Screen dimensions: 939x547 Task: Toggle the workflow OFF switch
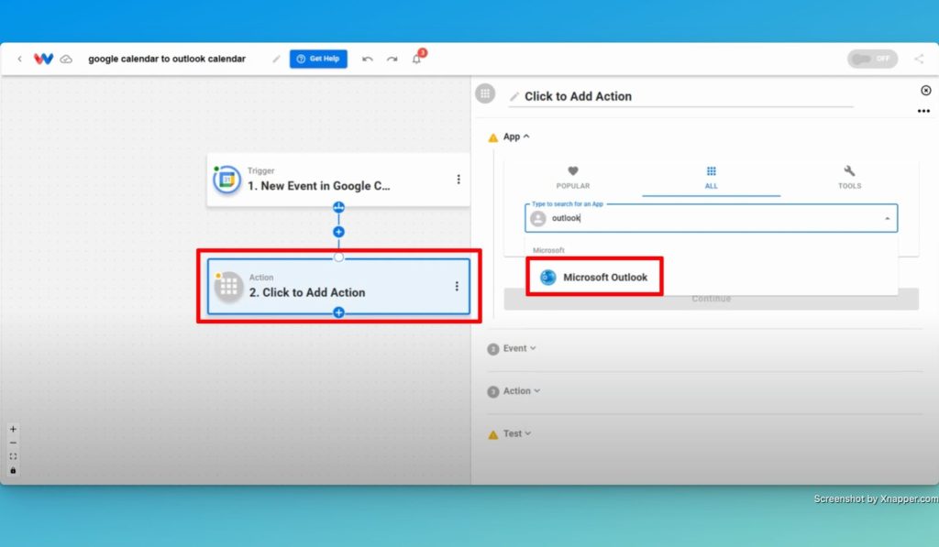coord(872,59)
